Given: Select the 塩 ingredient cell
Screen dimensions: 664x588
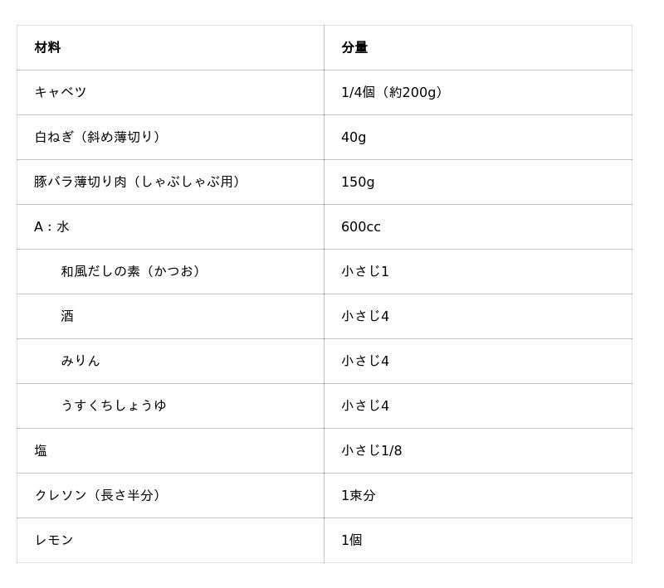Looking at the screenshot, I should pyautogui.click(x=41, y=451).
